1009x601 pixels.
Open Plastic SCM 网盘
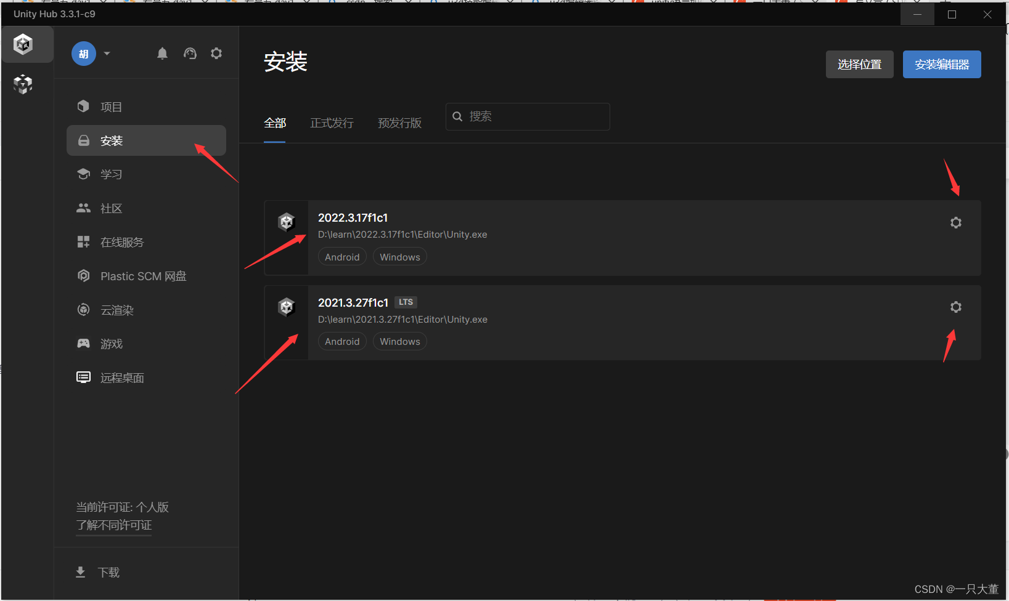point(146,276)
